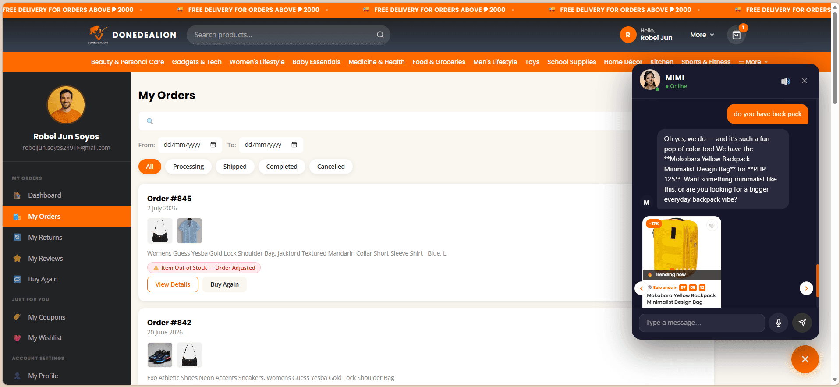The image size is (840, 387).
Task: Open Men's Lifestyle category
Action: tap(495, 62)
